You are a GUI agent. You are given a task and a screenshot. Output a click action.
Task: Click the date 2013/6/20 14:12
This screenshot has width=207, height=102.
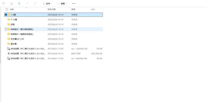click(55, 54)
